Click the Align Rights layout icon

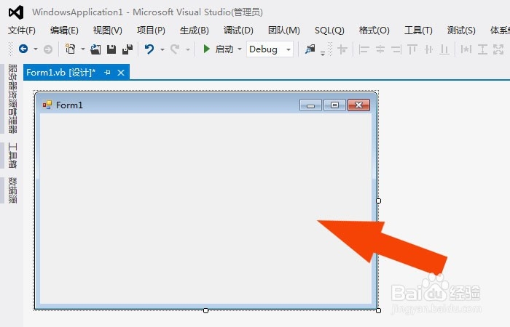point(396,49)
